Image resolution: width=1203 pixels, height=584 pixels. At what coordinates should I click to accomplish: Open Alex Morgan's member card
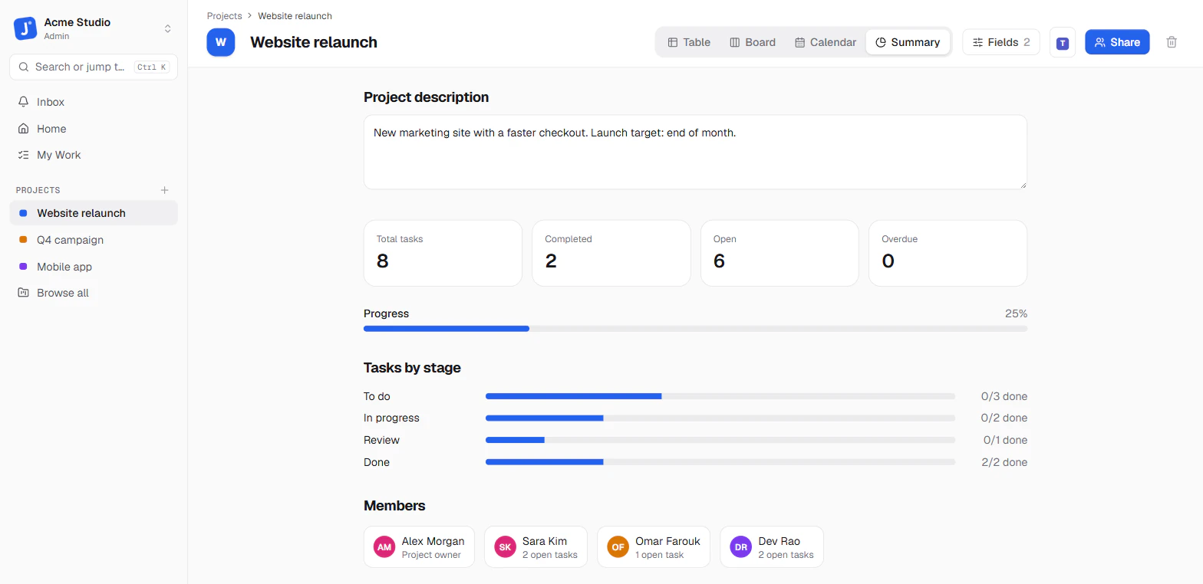pos(419,547)
